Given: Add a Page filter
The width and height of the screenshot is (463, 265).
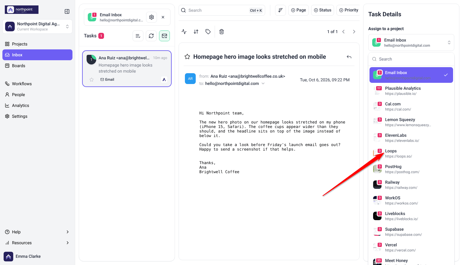Looking at the screenshot, I should coord(299,10).
